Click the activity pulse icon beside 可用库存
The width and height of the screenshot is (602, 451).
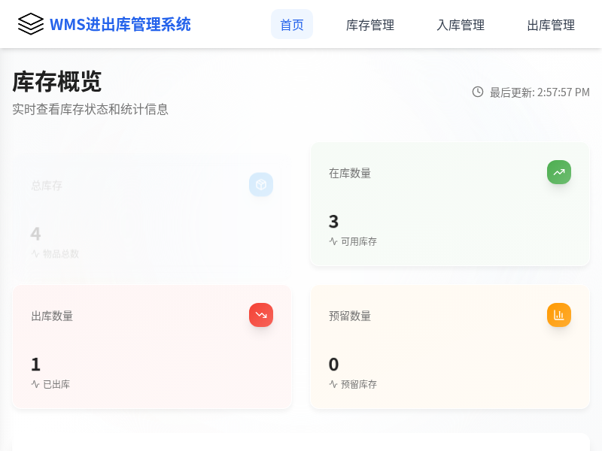(333, 241)
